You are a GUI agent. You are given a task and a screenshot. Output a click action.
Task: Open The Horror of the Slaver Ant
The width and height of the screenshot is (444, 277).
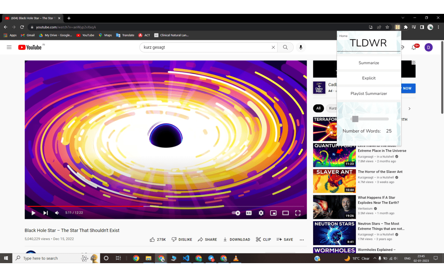[380, 172]
